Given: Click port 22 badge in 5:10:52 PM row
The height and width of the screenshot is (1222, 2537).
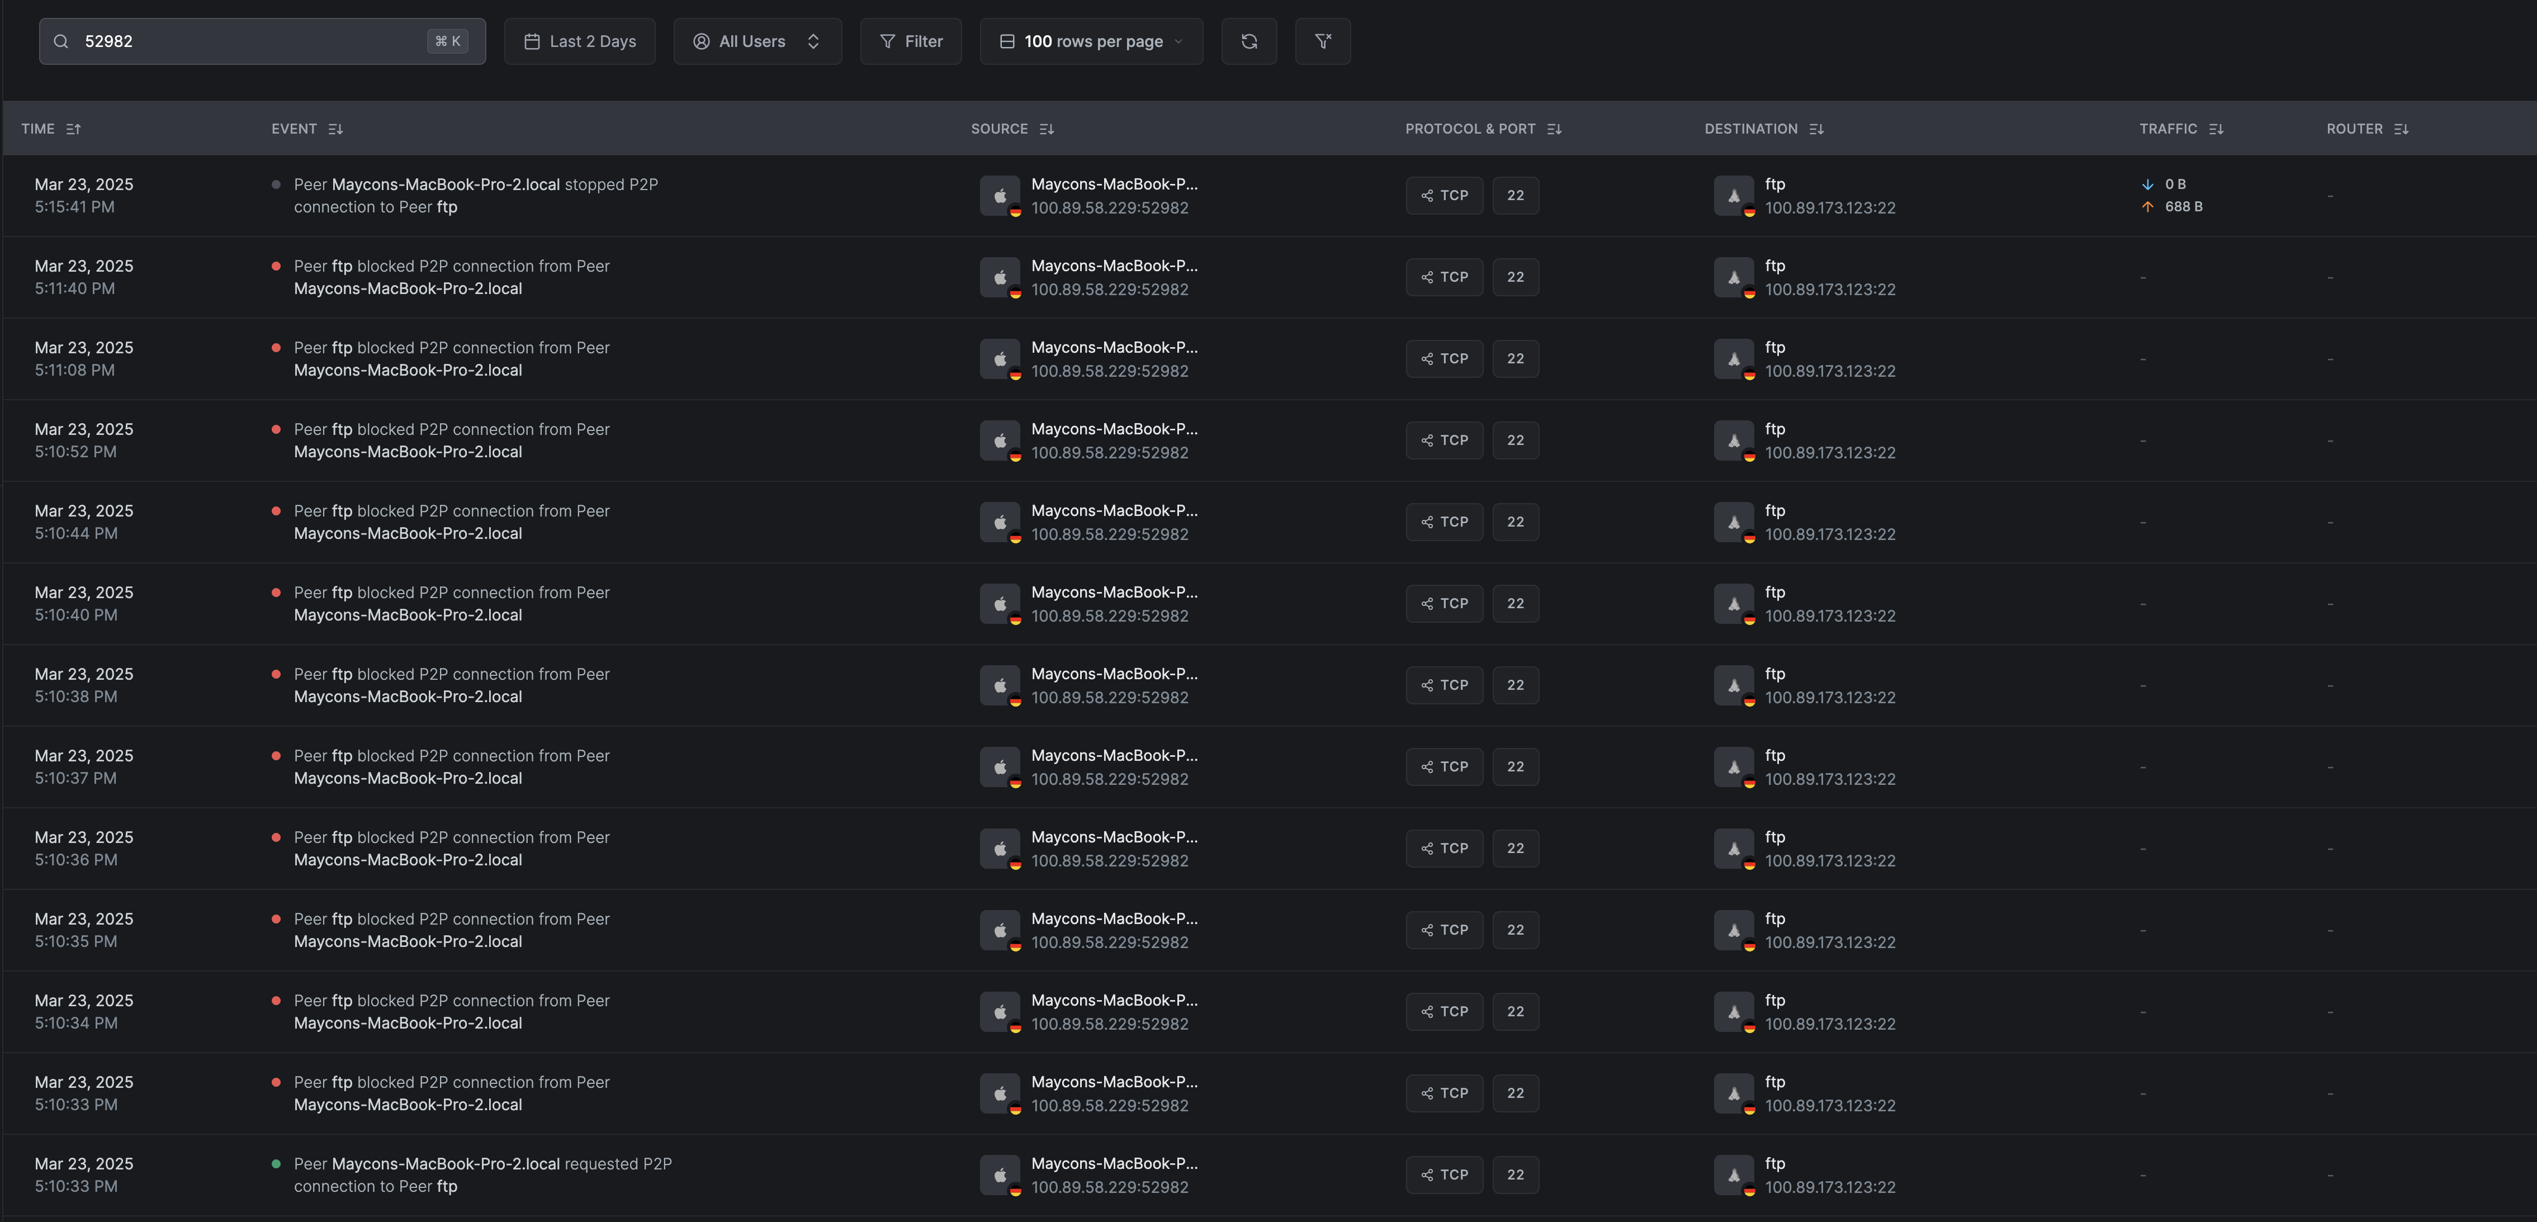Looking at the screenshot, I should tap(1514, 440).
